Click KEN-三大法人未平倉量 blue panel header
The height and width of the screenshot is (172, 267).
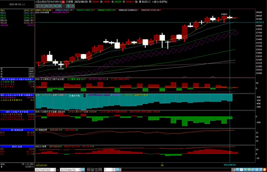point(17,95)
